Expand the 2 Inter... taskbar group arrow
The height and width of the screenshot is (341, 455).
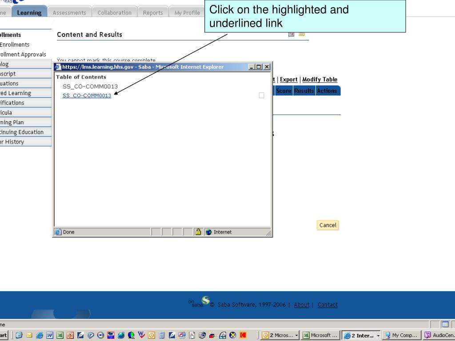378,336
